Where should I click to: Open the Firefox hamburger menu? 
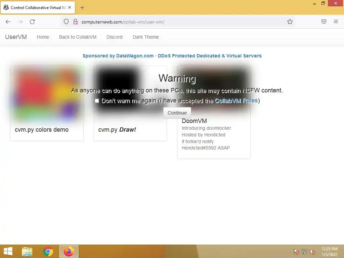tap(336, 21)
